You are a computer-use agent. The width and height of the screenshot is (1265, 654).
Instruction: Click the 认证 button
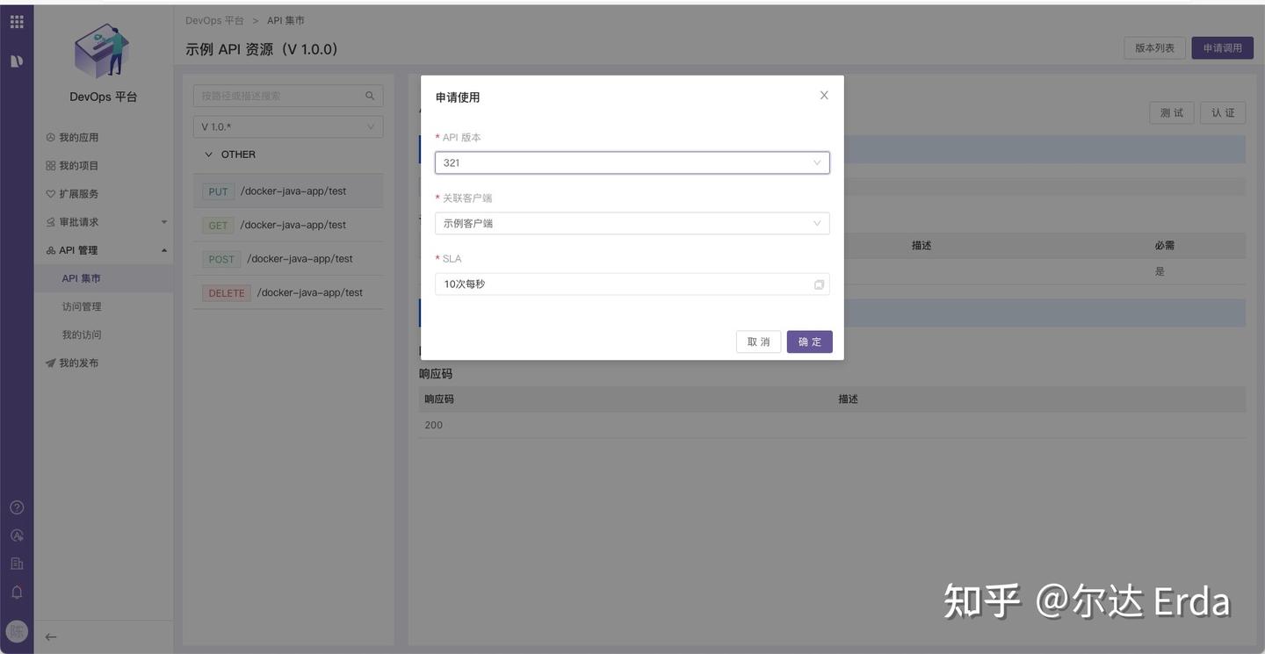[x=1223, y=112]
